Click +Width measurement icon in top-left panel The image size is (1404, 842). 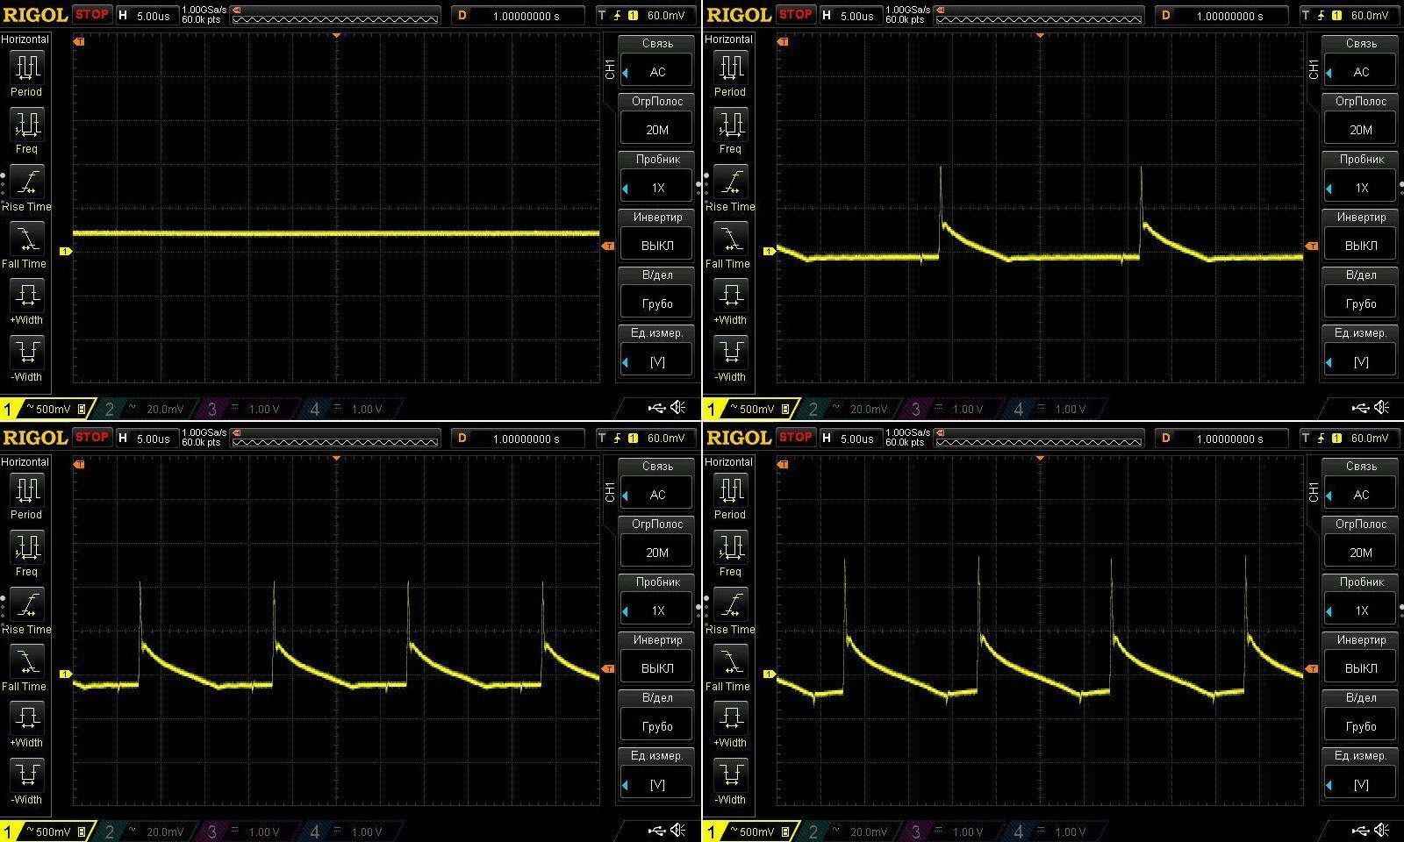coord(26,296)
